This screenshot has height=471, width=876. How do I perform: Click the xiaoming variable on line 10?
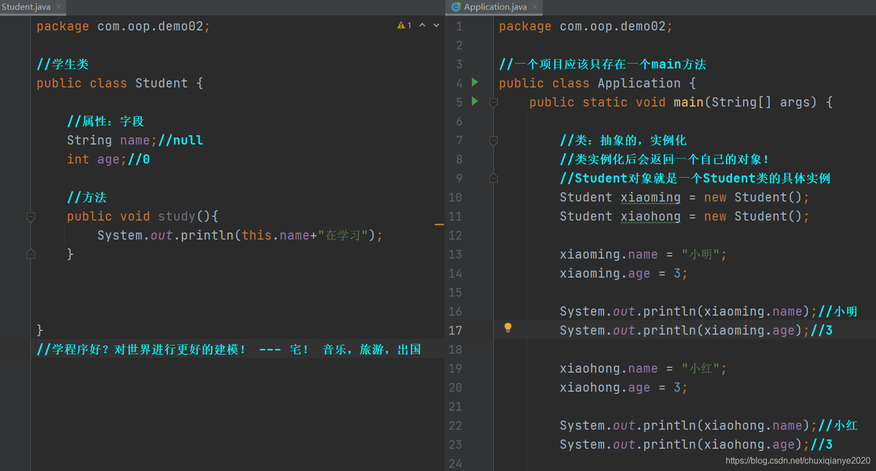click(650, 198)
